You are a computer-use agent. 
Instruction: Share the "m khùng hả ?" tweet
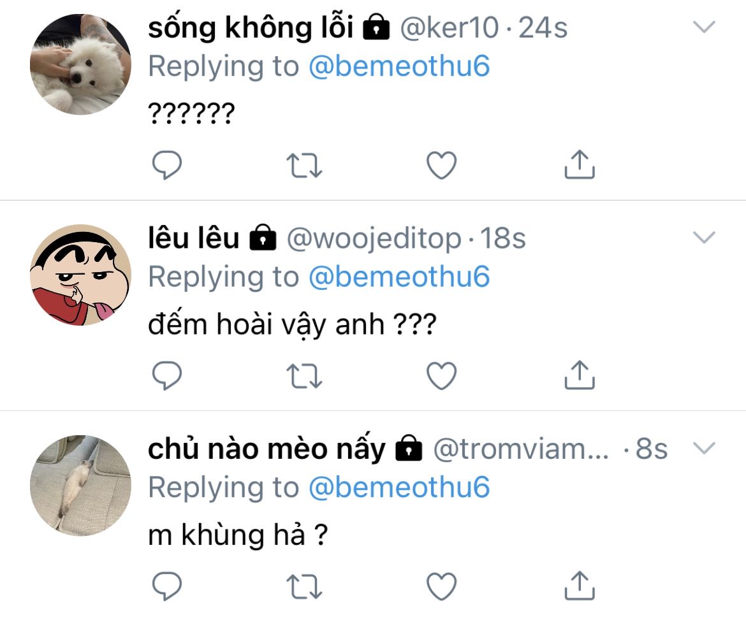[580, 586]
